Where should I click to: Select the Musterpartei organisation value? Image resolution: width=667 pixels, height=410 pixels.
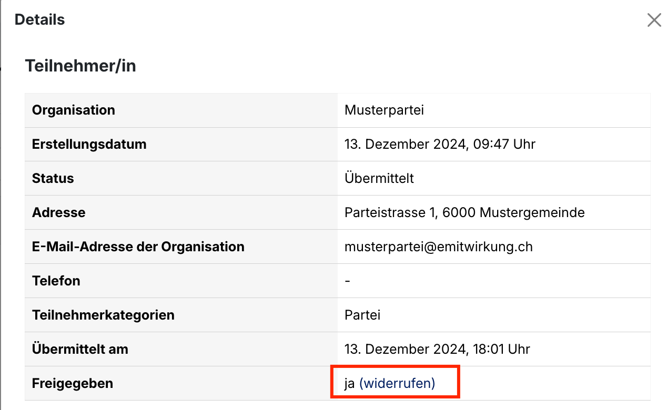pyautogui.click(x=384, y=110)
